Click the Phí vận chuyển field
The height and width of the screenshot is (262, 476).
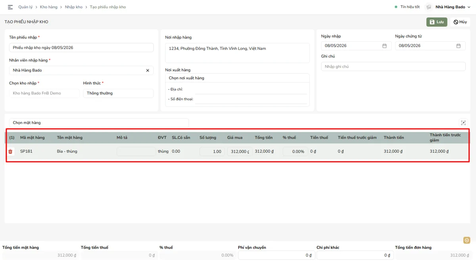tap(276, 255)
